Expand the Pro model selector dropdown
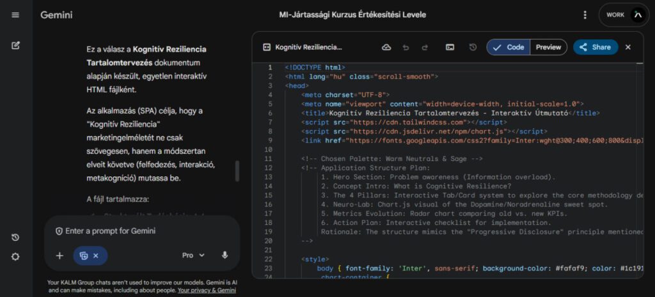The image size is (655, 297). (193, 255)
